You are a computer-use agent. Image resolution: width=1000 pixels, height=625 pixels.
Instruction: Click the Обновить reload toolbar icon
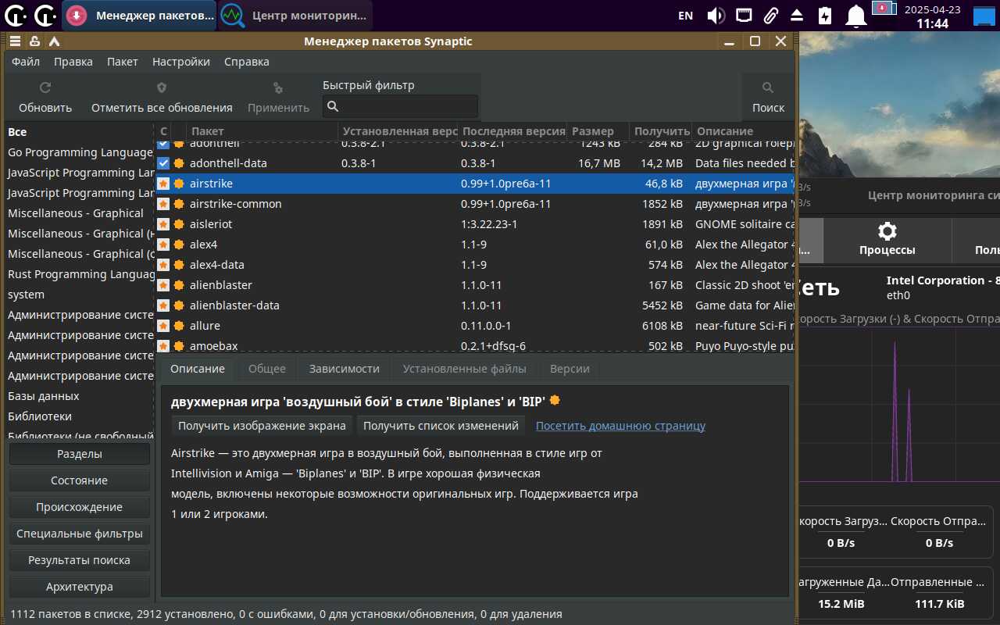click(x=45, y=88)
